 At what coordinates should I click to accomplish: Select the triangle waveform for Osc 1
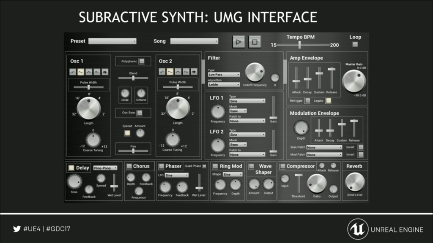point(89,72)
